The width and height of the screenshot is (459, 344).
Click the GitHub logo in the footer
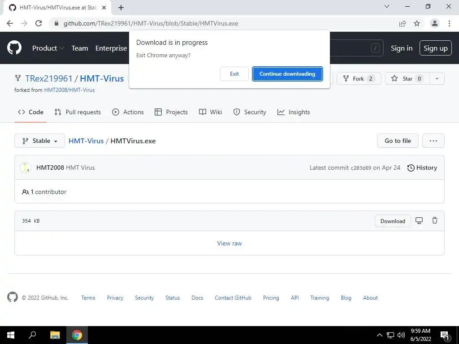point(12,297)
